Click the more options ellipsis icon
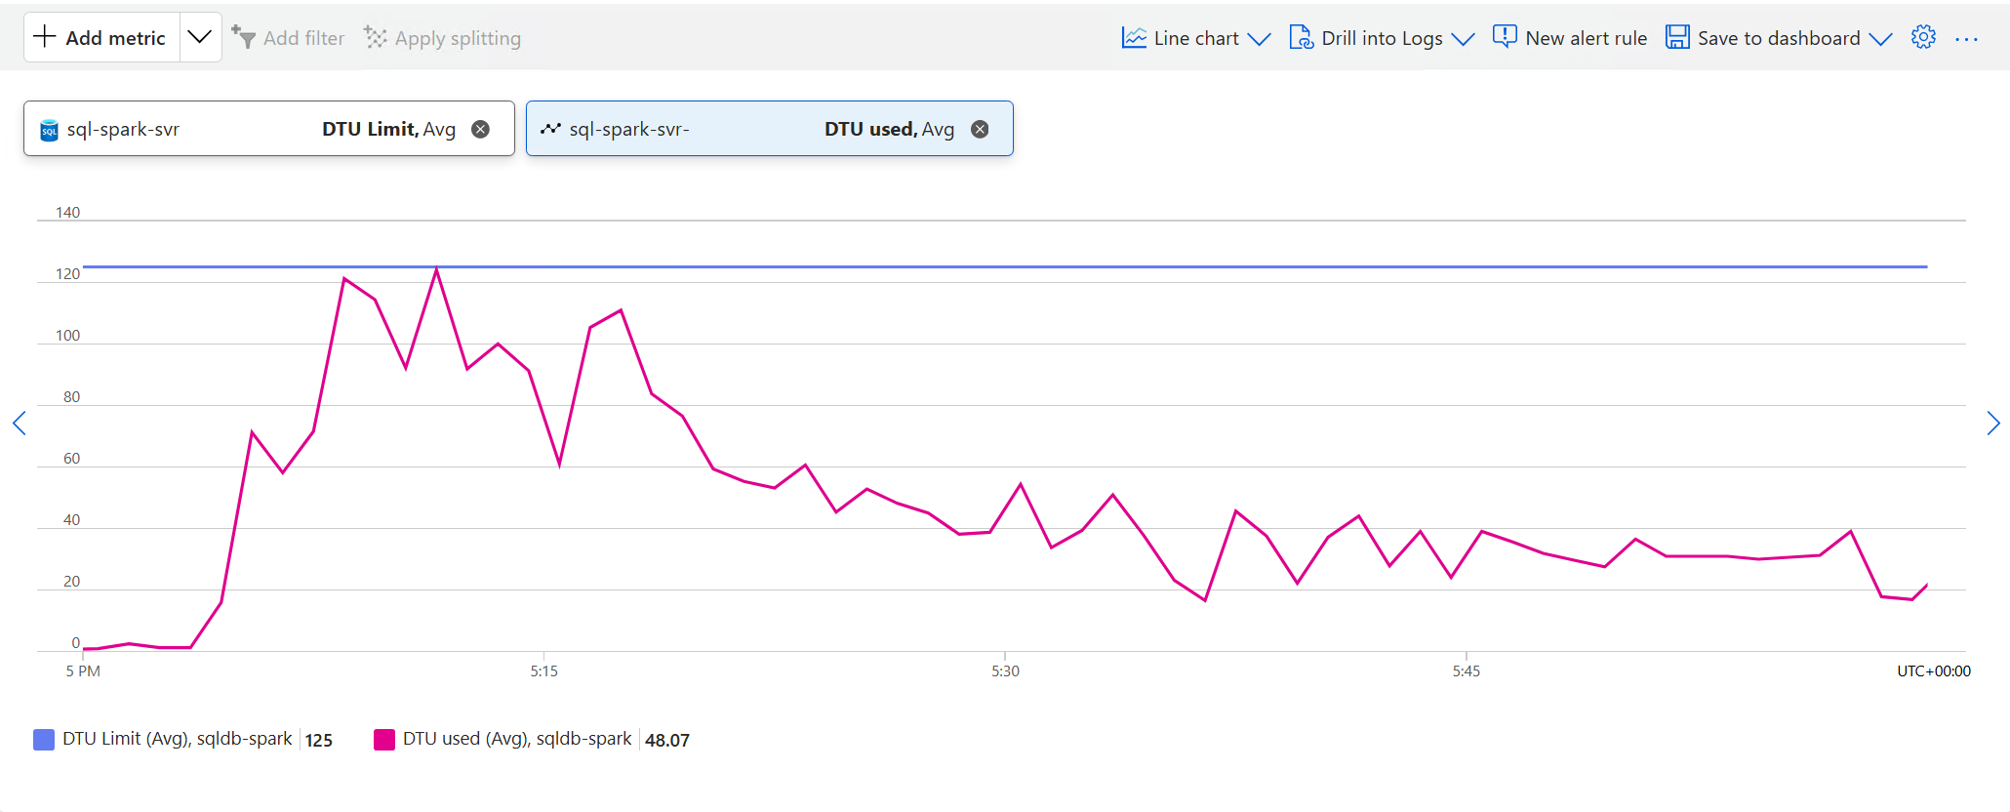 pos(1966,39)
